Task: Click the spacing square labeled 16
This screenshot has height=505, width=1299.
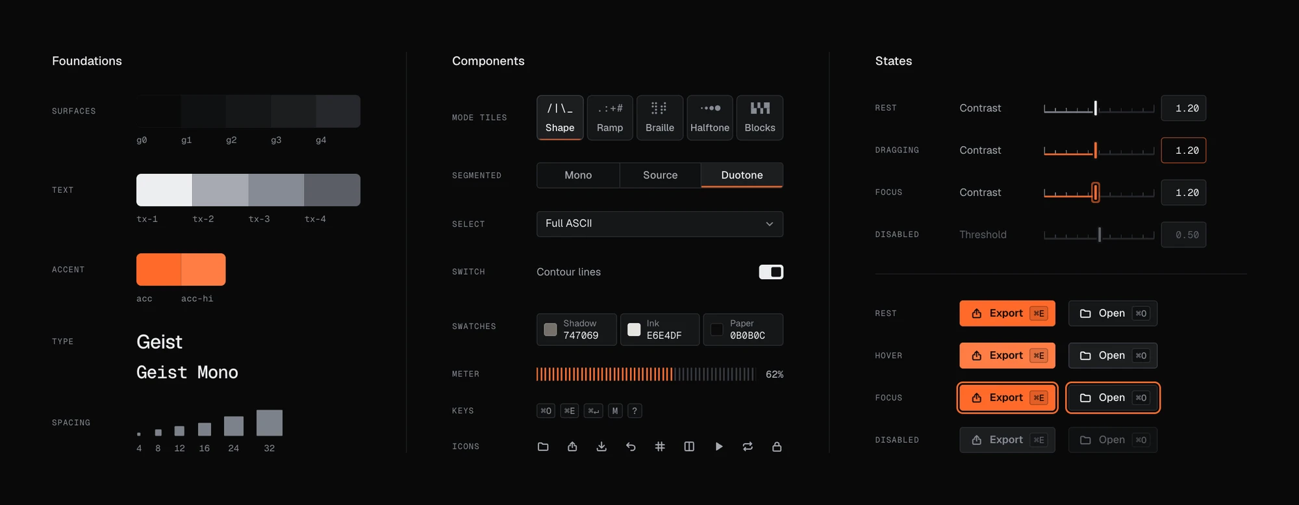Action: (205, 429)
